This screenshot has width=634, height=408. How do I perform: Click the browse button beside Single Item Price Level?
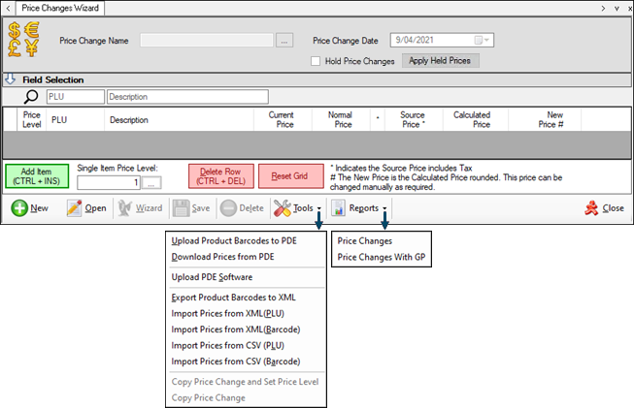point(151,183)
